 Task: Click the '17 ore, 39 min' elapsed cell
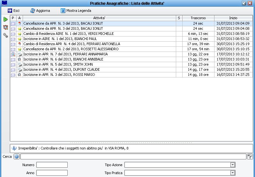point(198,44)
